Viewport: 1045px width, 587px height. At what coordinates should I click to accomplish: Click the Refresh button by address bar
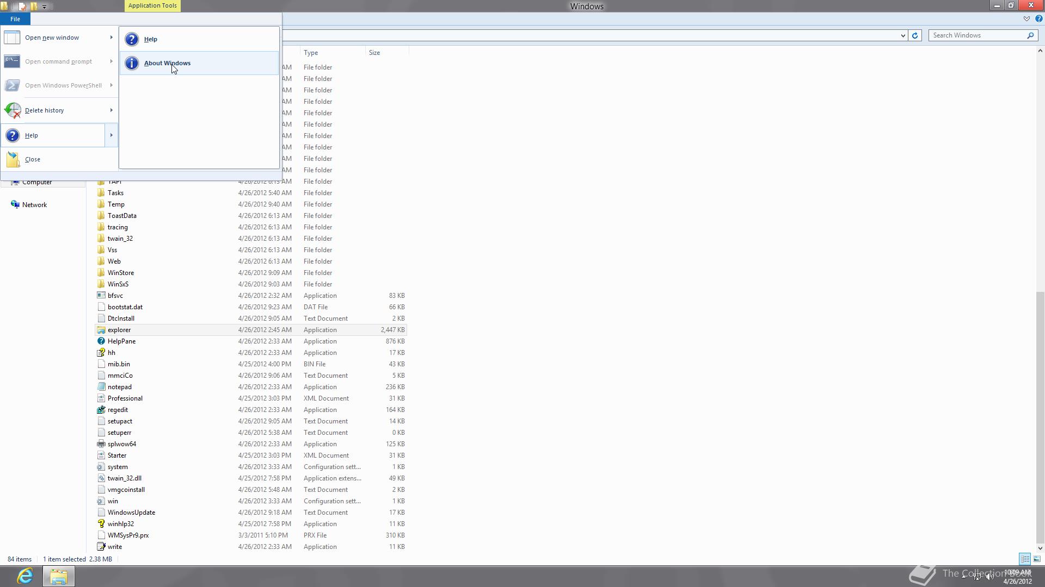point(915,35)
